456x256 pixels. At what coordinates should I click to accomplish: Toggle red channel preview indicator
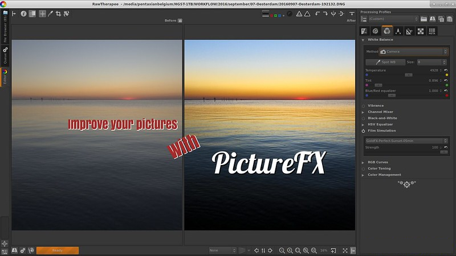272,15
